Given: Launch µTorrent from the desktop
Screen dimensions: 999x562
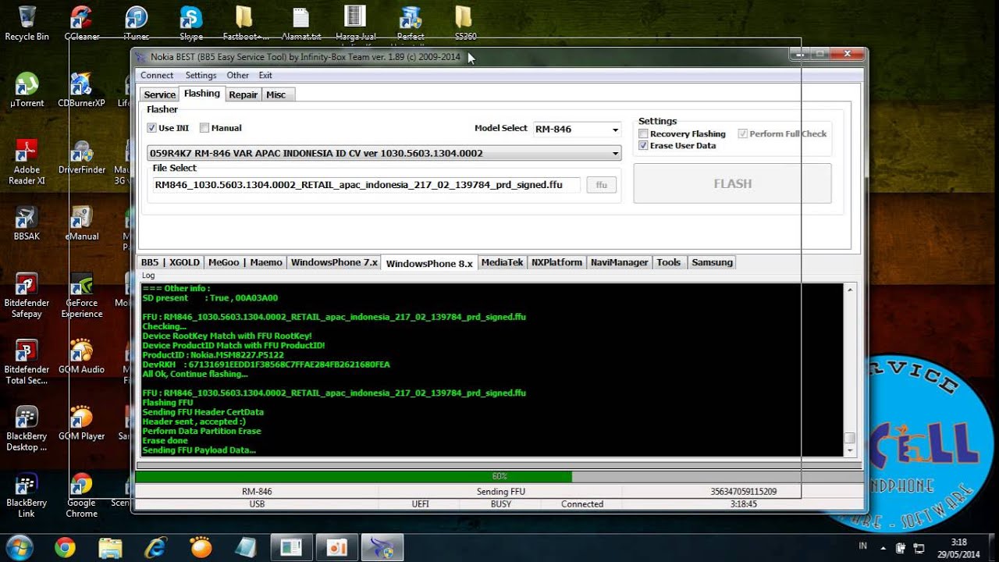Looking at the screenshot, I should tap(27, 90).
